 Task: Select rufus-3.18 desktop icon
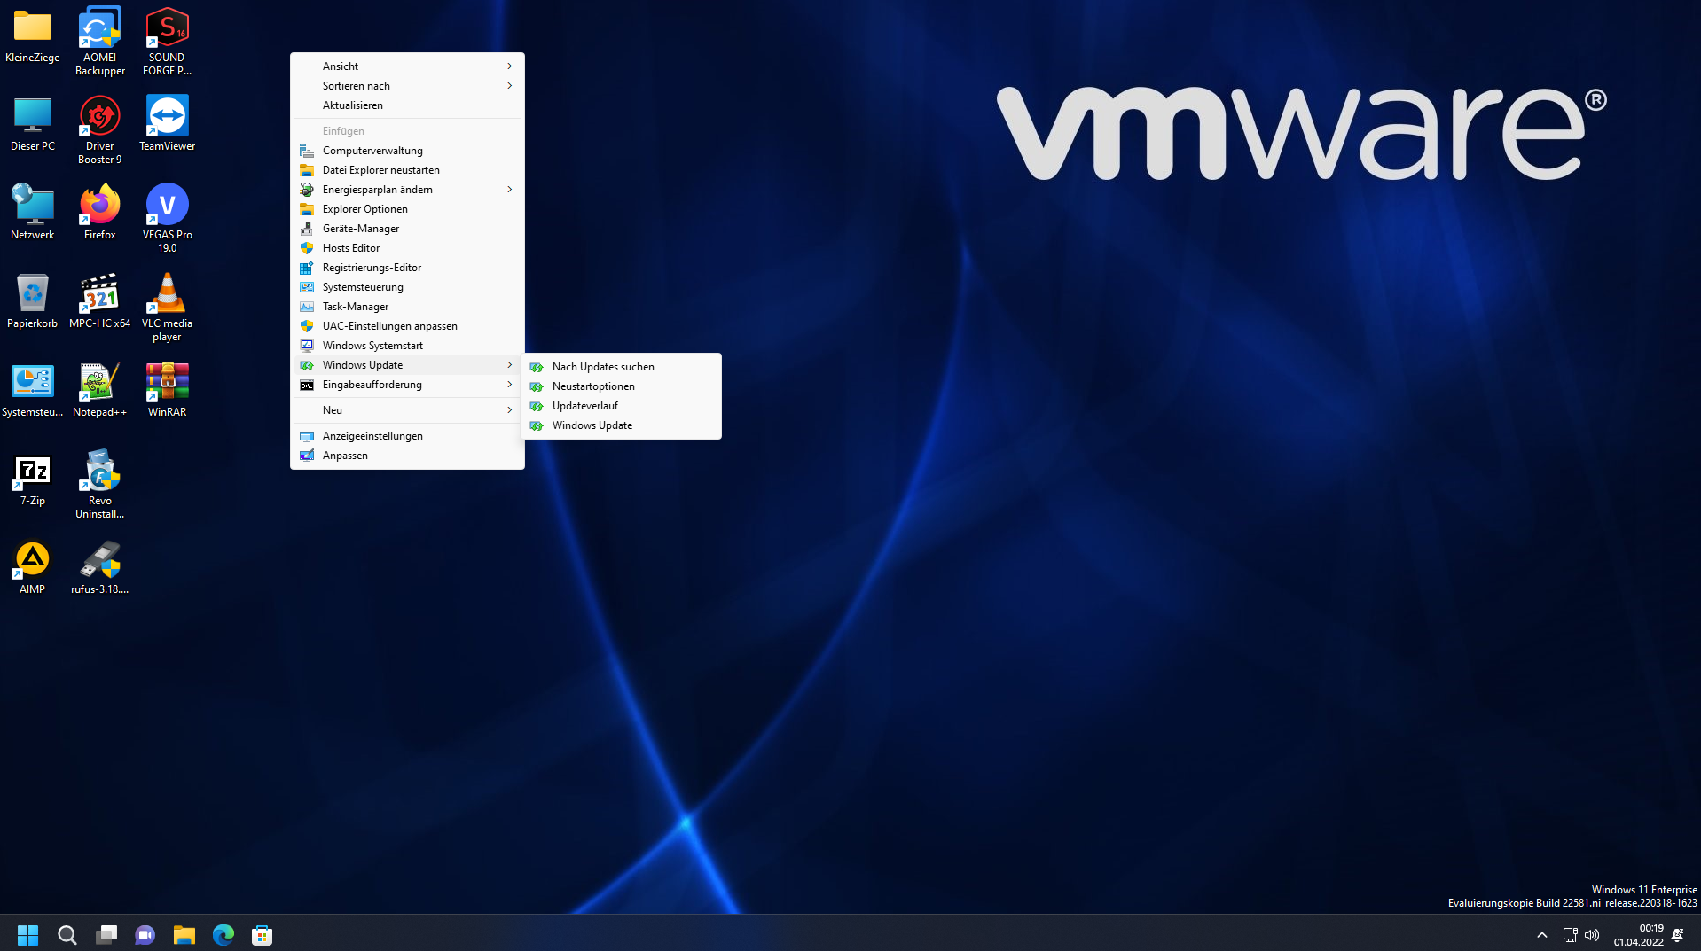[100, 568]
